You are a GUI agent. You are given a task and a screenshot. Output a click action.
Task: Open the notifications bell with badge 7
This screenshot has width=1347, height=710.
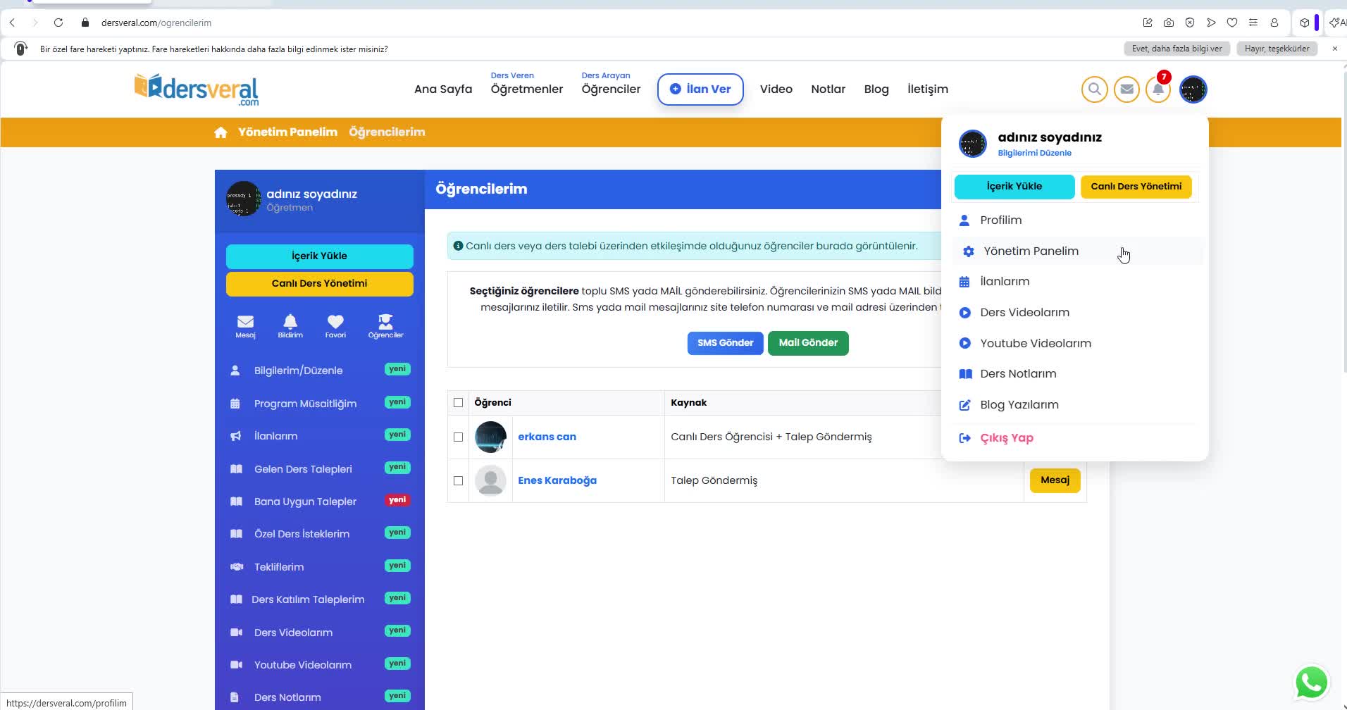[1158, 89]
